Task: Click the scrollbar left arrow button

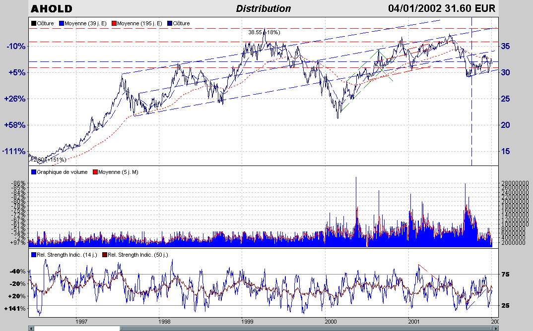Action: 31,329
